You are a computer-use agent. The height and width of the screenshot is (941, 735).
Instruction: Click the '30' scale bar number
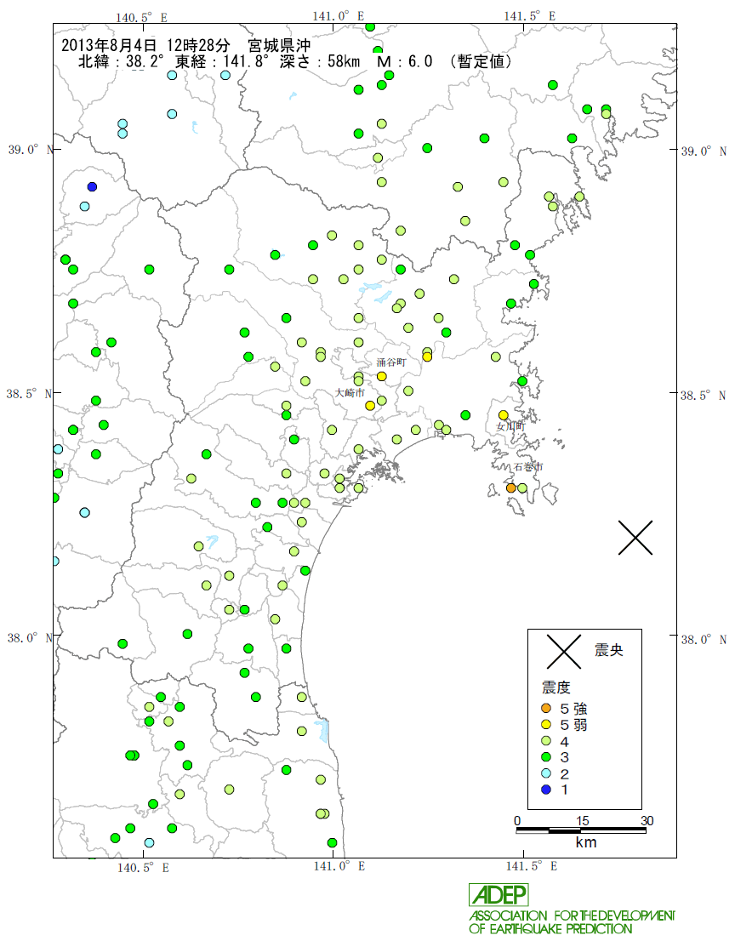point(647,820)
